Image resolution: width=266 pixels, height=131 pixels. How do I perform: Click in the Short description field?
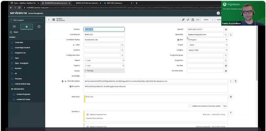[155, 81]
